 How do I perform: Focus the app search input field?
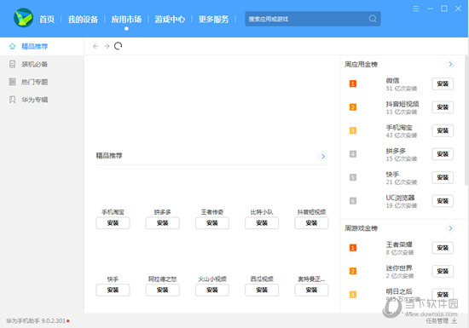click(313, 19)
